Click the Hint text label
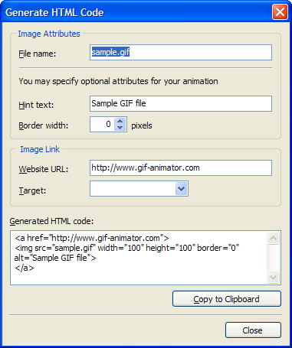 coord(36,105)
